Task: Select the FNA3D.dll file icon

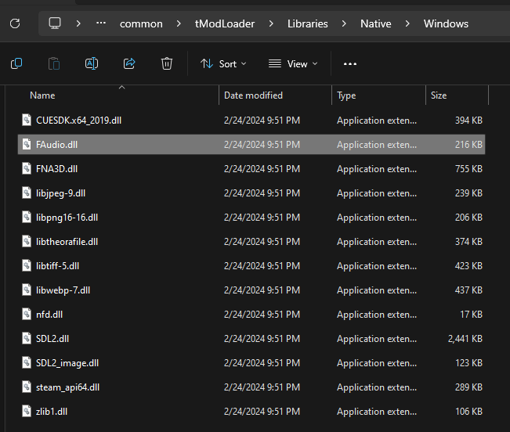Action: pyautogui.click(x=27, y=168)
